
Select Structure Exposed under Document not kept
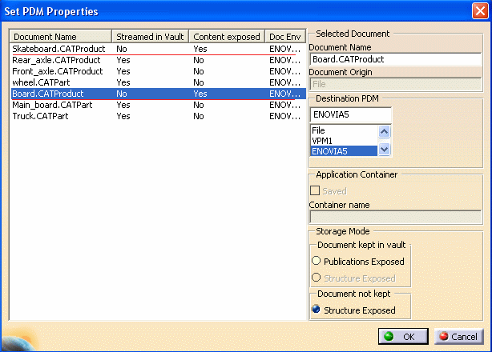pyautogui.click(x=317, y=310)
